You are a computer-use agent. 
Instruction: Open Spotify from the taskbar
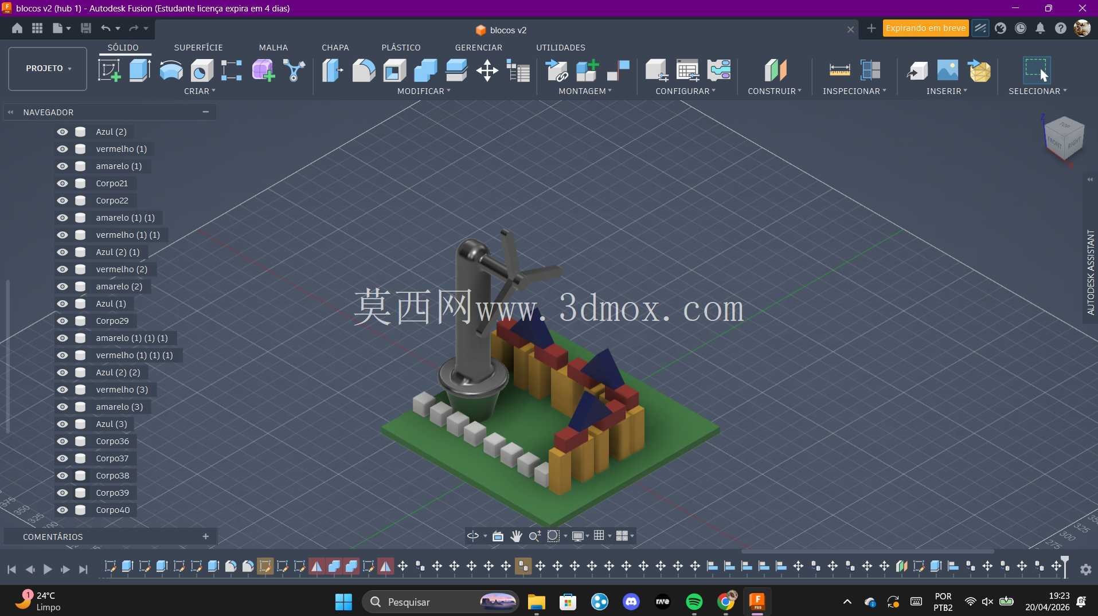pyautogui.click(x=694, y=602)
